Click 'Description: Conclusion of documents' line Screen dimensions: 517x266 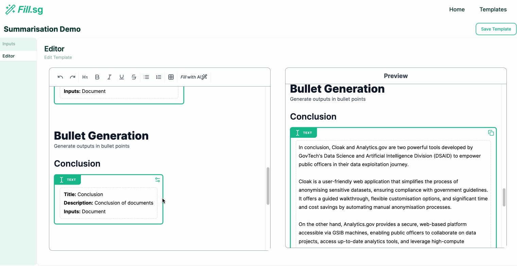(108, 203)
